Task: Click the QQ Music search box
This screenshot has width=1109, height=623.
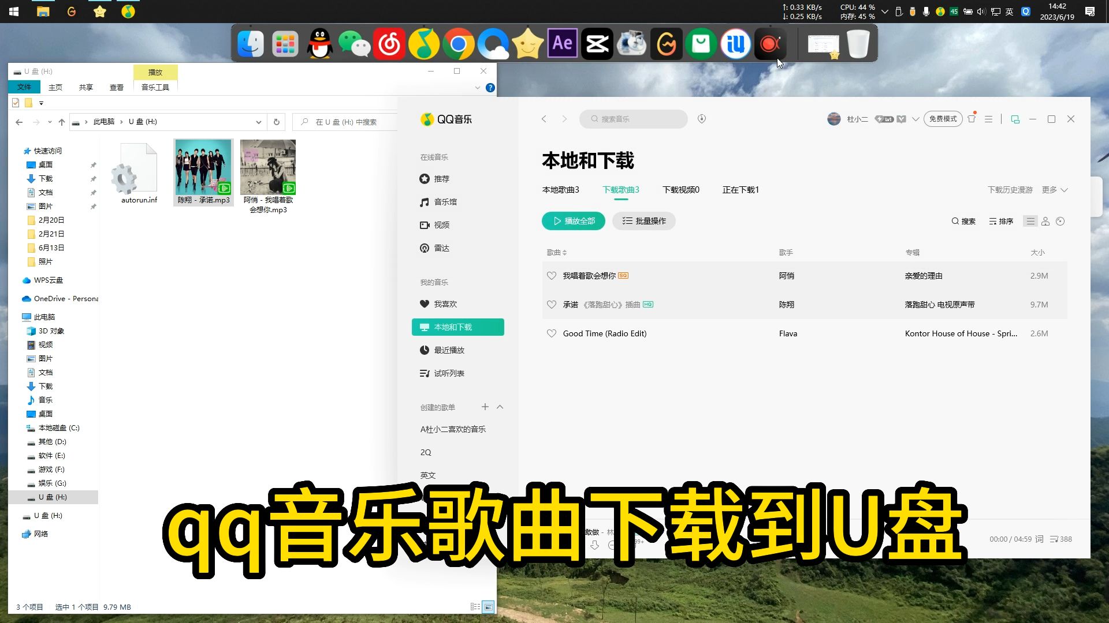Action: 634,119
